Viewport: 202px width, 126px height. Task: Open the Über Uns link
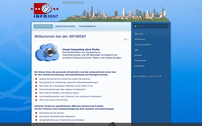[x=139, y=34]
